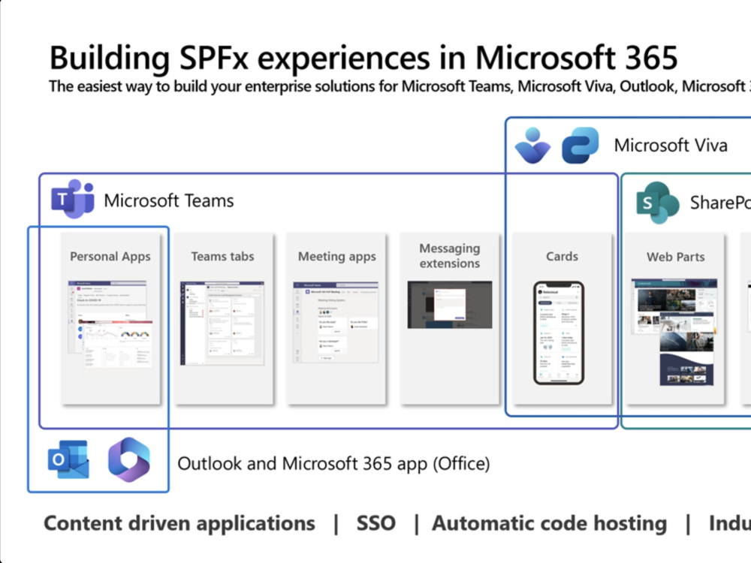Click the Viva Engage blue loop icon
The width and height of the screenshot is (751, 563).
point(580,146)
